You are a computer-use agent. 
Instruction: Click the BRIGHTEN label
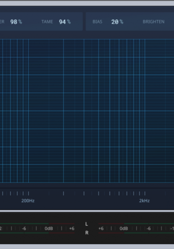[154, 22]
